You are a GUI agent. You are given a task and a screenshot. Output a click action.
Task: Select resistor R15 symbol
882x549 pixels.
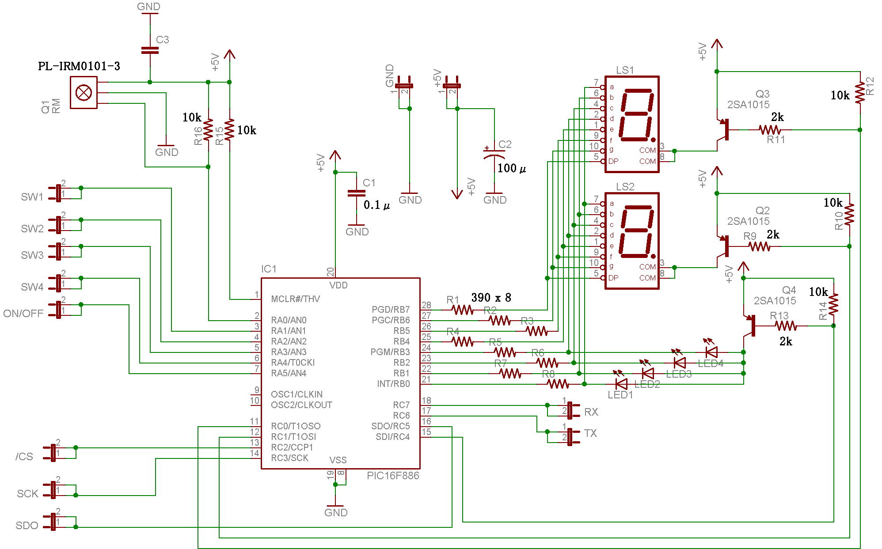pyautogui.click(x=229, y=129)
